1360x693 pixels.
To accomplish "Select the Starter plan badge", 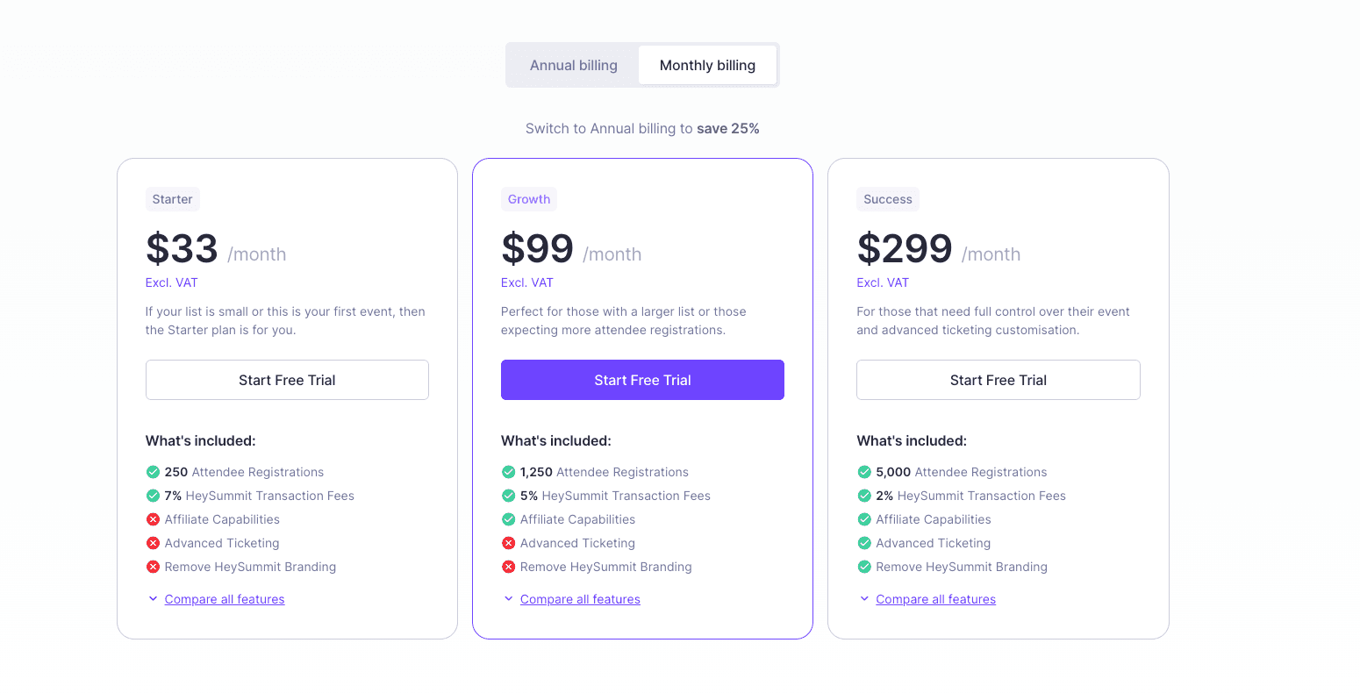I will pyautogui.click(x=172, y=199).
